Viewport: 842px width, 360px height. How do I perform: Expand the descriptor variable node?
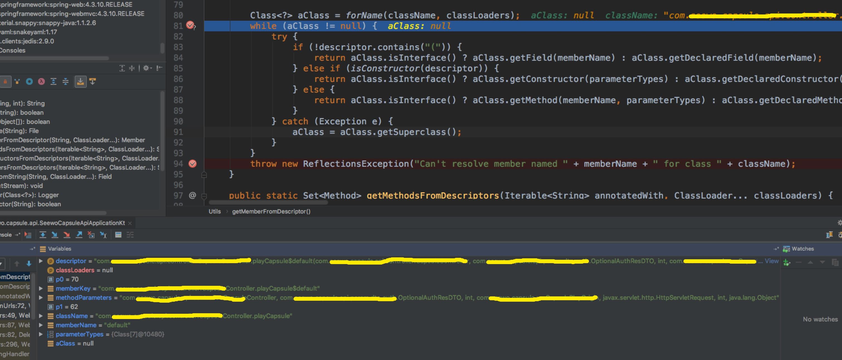pos(41,261)
